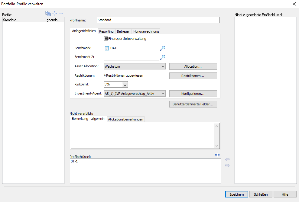Open the Honorarrechnung tab
299x202 pixels.
(x=146, y=31)
